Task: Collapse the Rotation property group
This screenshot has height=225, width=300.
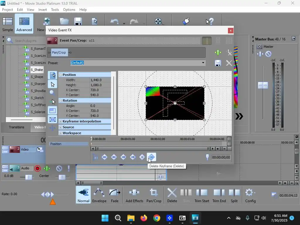Action: tap(60, 100)
